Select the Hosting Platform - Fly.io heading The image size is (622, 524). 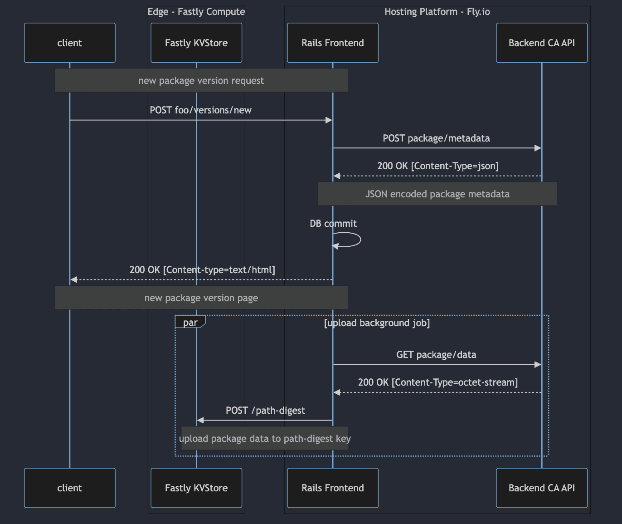[437, 11]
